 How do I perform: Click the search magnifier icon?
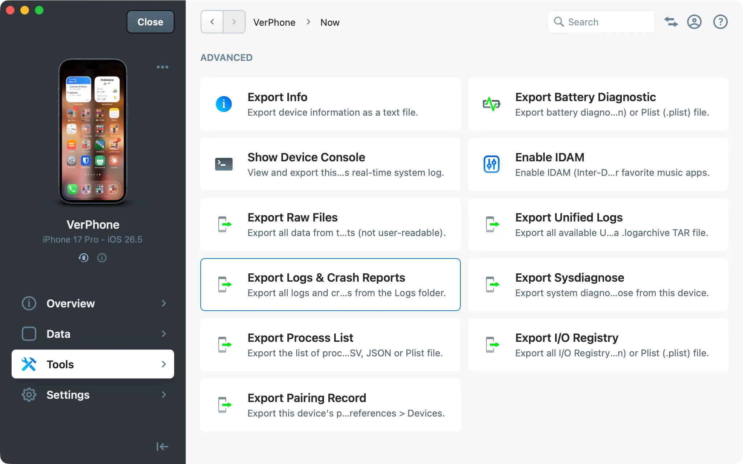(559, 22)
